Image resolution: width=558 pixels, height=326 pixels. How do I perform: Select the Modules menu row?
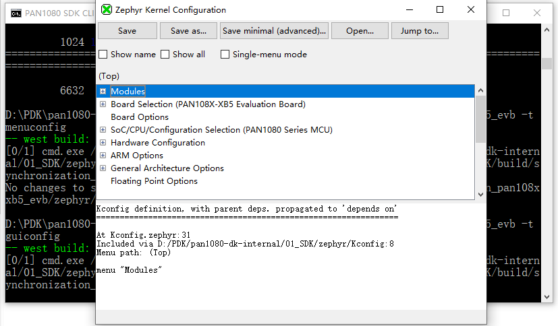tap(286, 91)
